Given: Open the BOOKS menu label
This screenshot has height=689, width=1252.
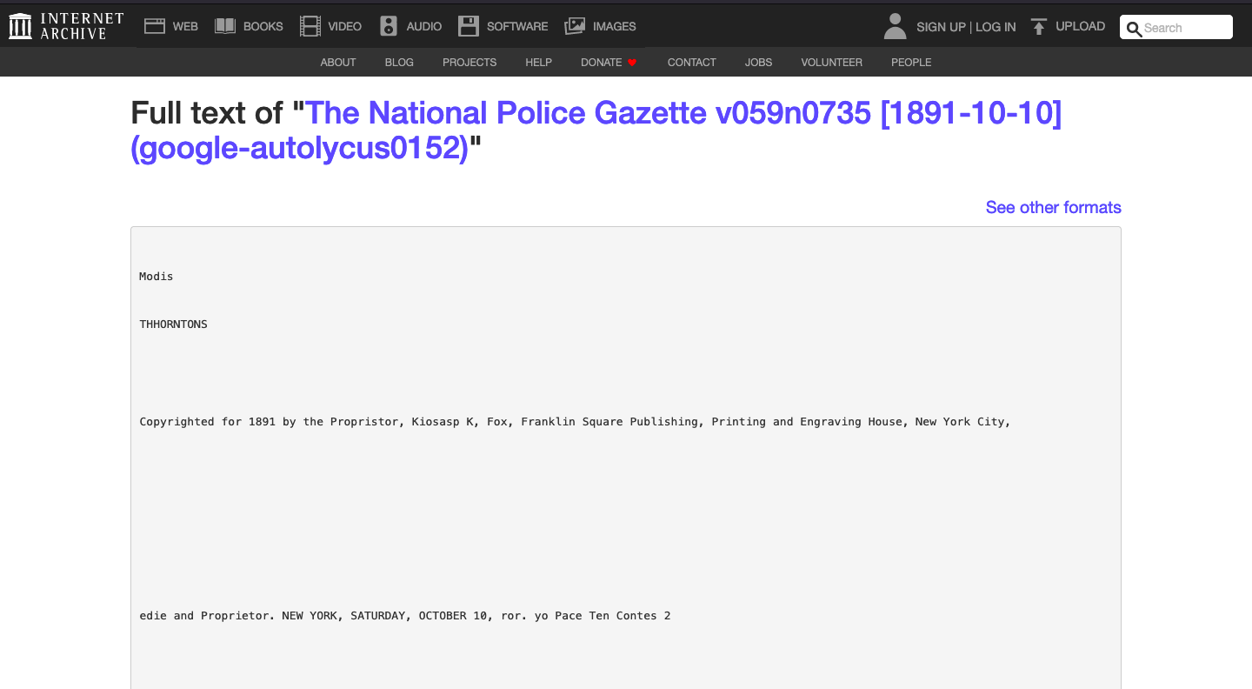Looking at the screenshot, I should coord(263,27).
